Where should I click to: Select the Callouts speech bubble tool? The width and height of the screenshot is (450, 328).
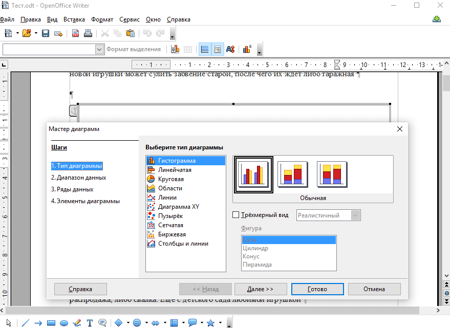102,323
